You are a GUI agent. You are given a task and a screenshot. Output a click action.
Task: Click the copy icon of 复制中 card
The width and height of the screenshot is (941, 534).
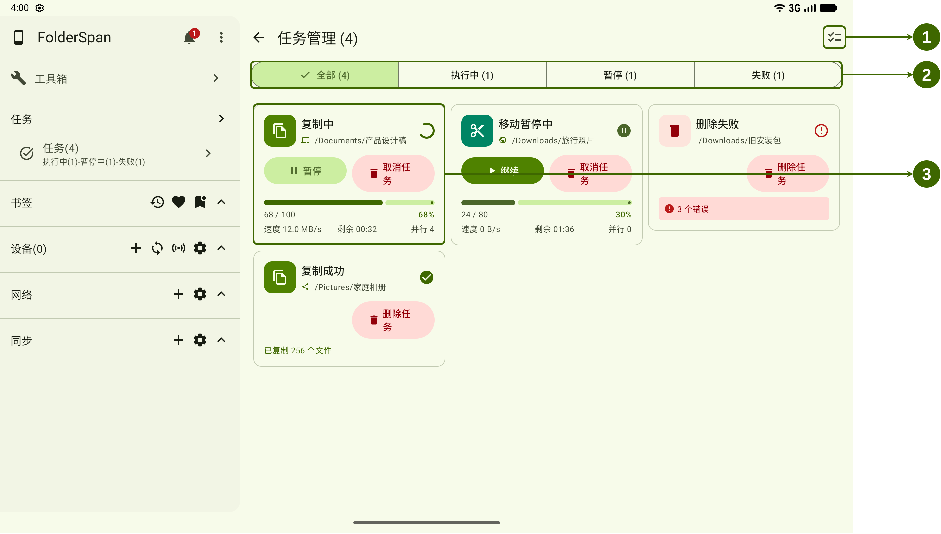(x=280, y=131)
